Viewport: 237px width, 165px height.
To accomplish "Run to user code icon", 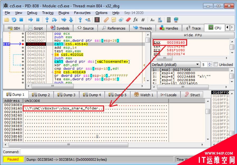I will pyautogui.click(x=88, y=20).
